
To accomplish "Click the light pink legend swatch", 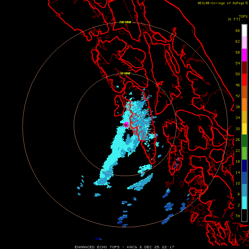I will pyautogui.click(x=244, y=43).
